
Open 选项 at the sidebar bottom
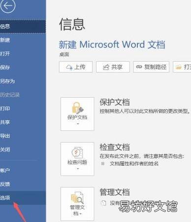coord(23,198)
